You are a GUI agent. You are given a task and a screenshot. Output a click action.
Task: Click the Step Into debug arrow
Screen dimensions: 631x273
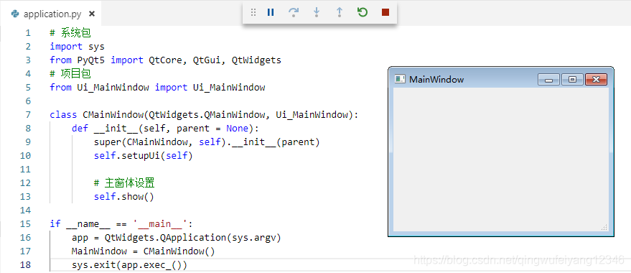tap(317, 12)
